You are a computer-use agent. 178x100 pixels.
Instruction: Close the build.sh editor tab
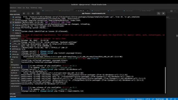[x=88, y=11]
